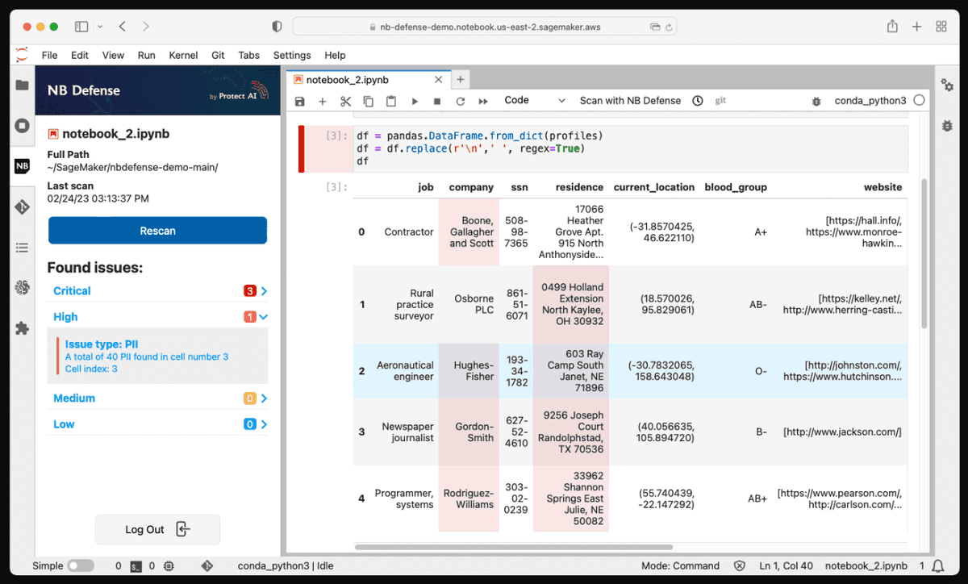
Task: Click the git icon in status bar
Action: (207, 566)
